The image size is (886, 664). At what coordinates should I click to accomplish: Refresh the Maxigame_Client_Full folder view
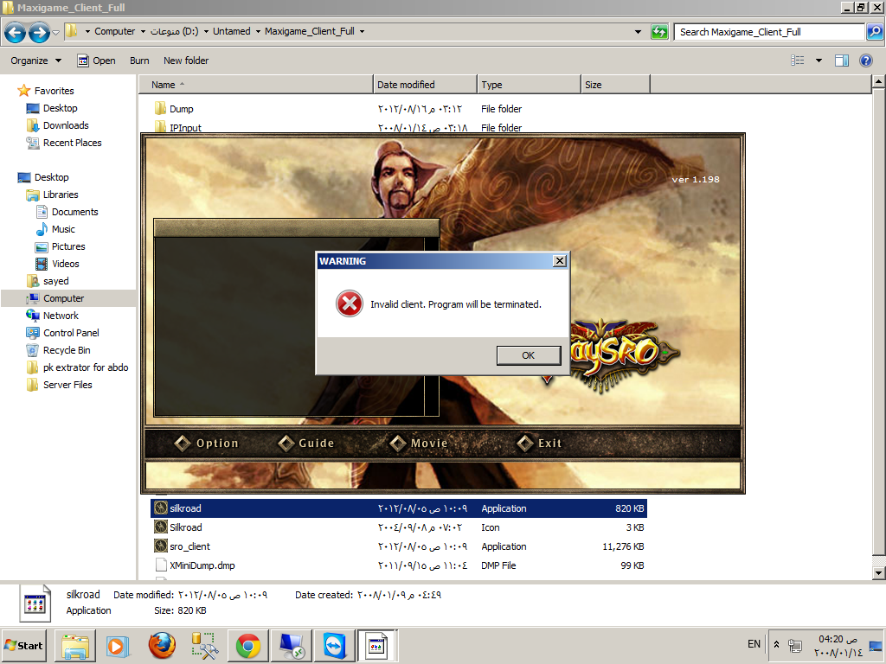coord(659,32)
